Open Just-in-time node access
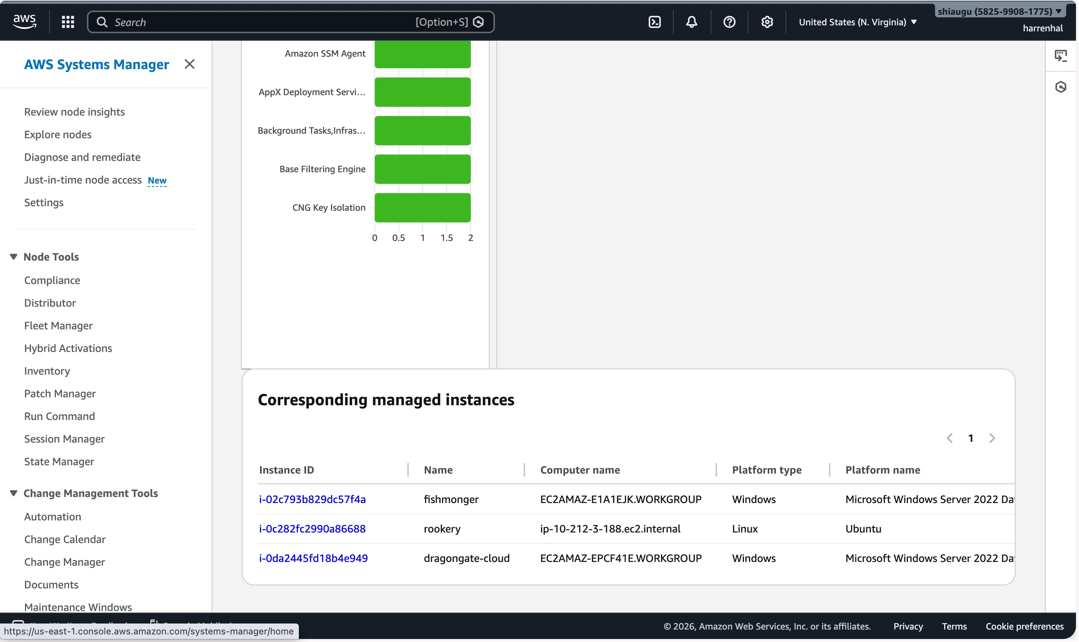Image resolution: width=1079 pixels, height=642 pixels. click(83, 180)
